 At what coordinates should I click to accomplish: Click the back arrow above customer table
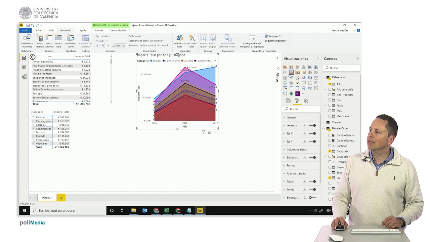(33, 57)
